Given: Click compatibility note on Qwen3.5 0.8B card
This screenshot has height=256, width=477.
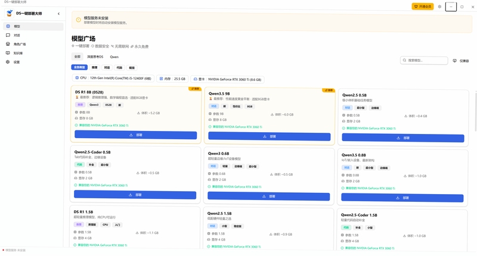Looking at the screenshot, I should click(368, 188).
